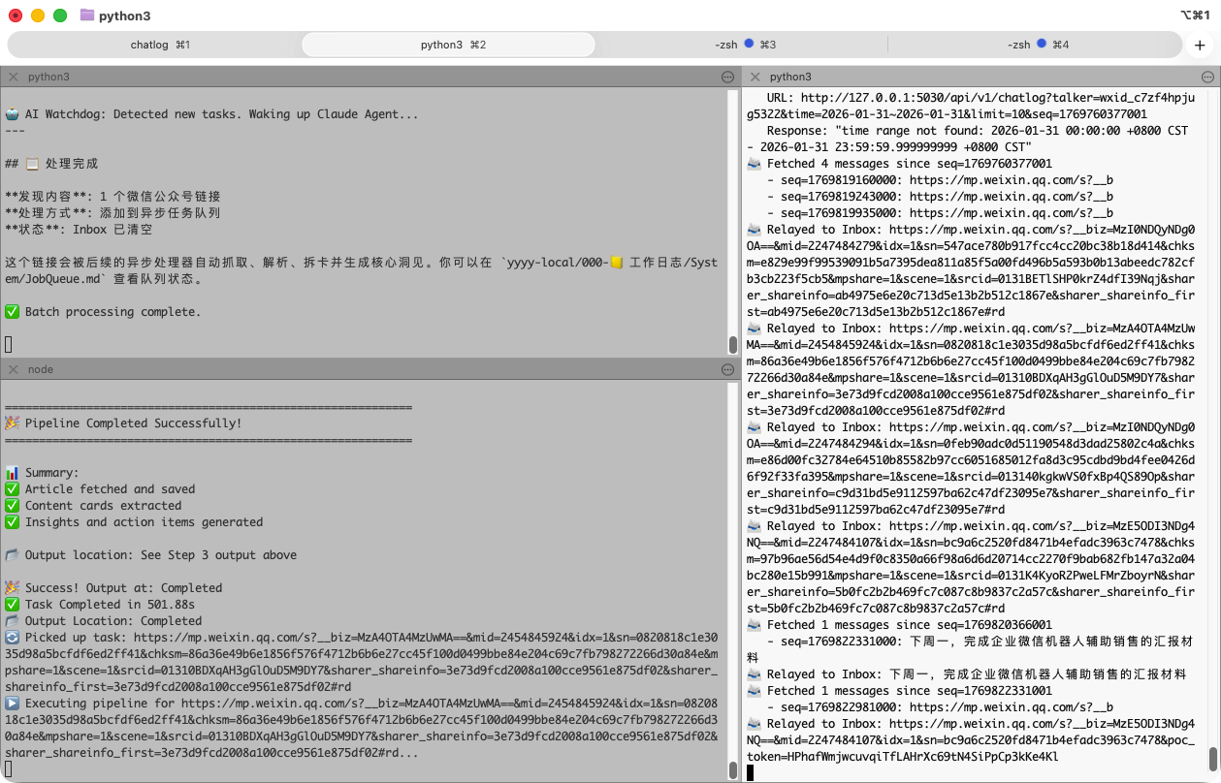
Task: Click the '## 处理完成' heading
Action: click(51, 164)
